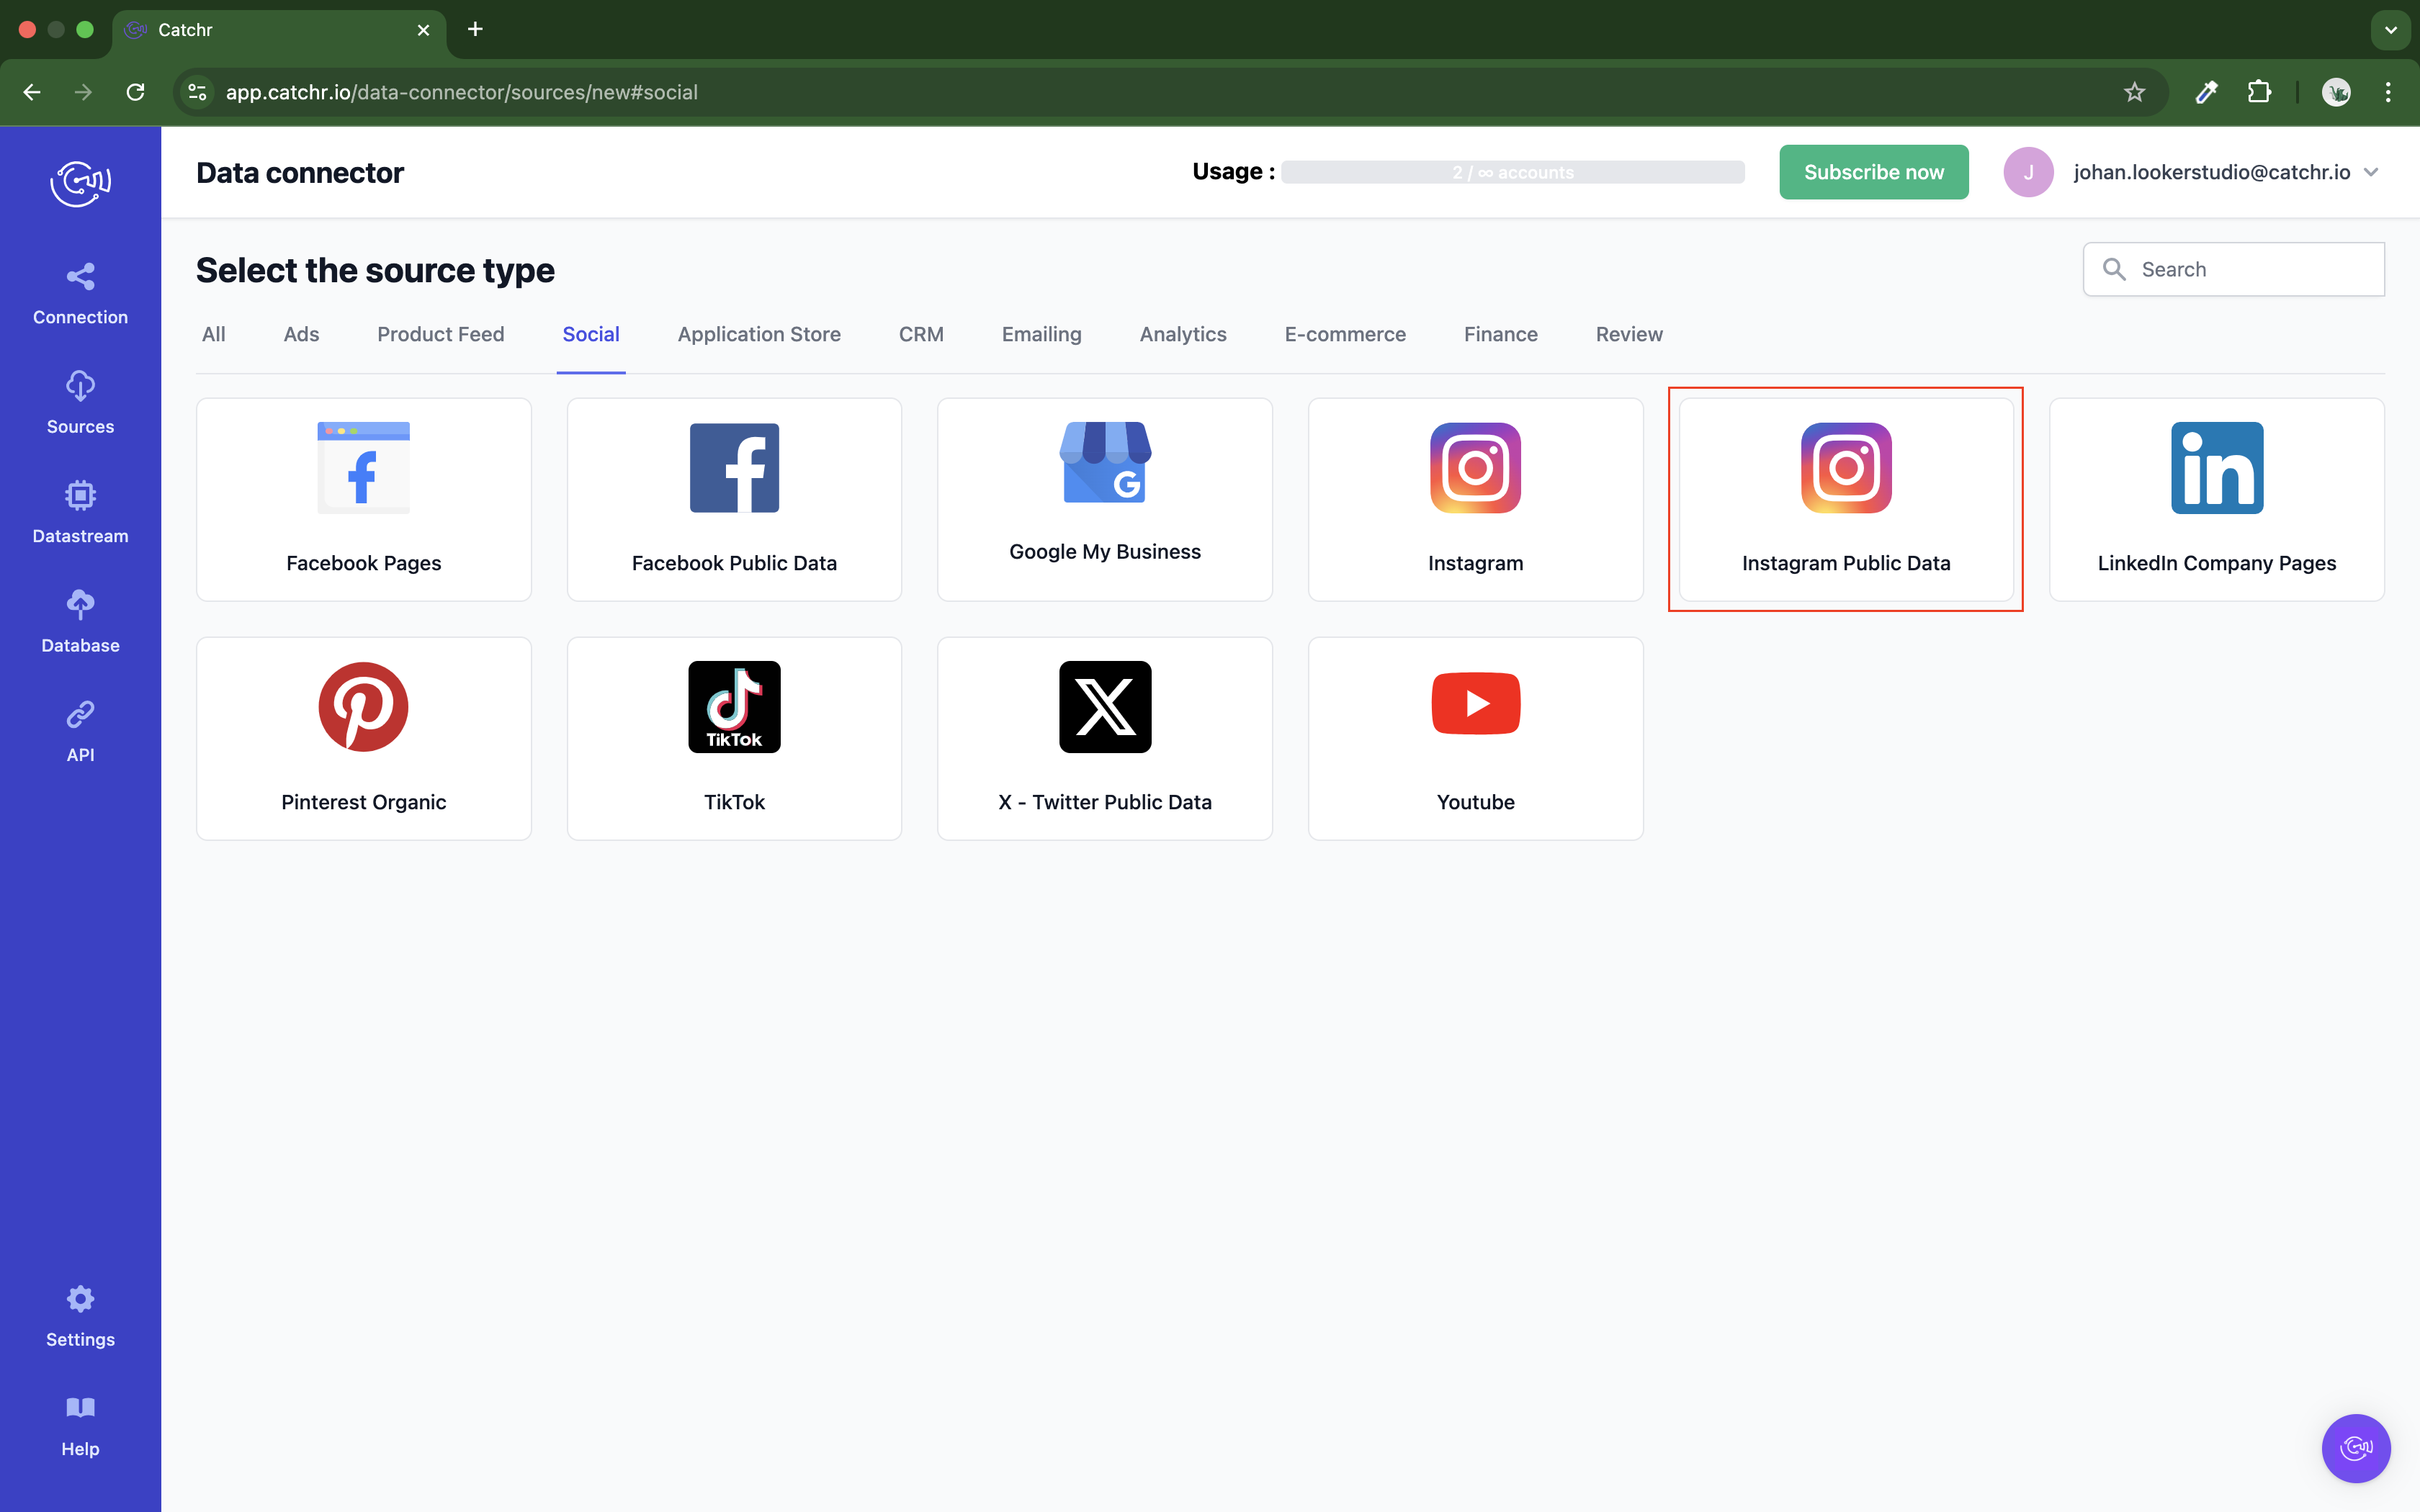The height and width of the screenshot is (1512, 2420).
Task: Select the Facebook Pages source card
Action: click(364, 499)
